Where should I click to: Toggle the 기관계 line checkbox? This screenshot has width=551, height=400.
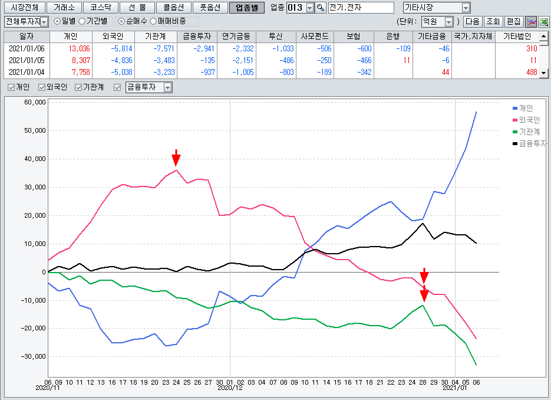point(78,87)
